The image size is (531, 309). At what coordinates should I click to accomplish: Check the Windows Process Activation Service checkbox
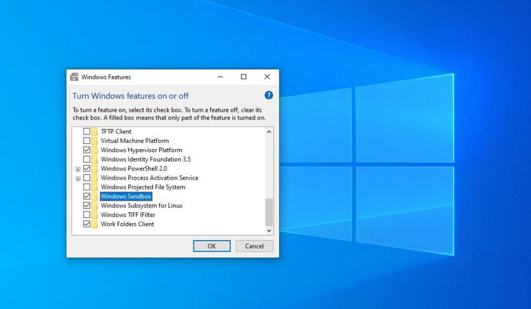pos(87,178)
